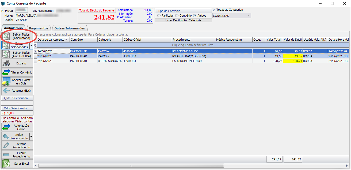Image resolution: width=351 pixels, height=170 pixels.
Task: Click the Alterar Convênio arrows icon
Action: (6, 72)
